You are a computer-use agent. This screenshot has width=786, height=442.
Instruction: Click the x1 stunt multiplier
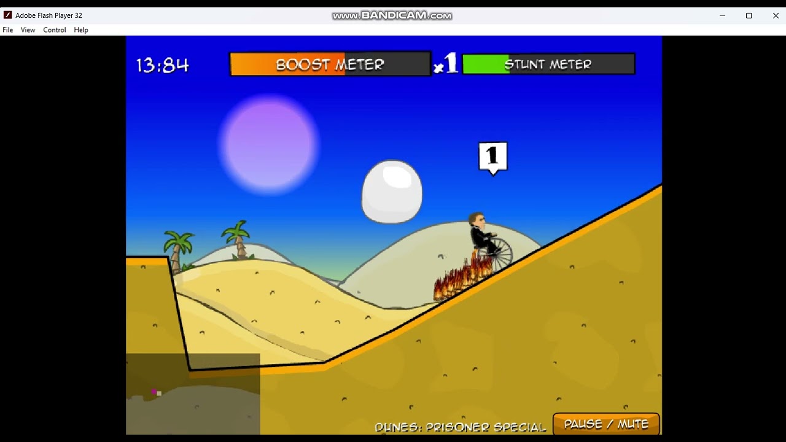point(446,64)
